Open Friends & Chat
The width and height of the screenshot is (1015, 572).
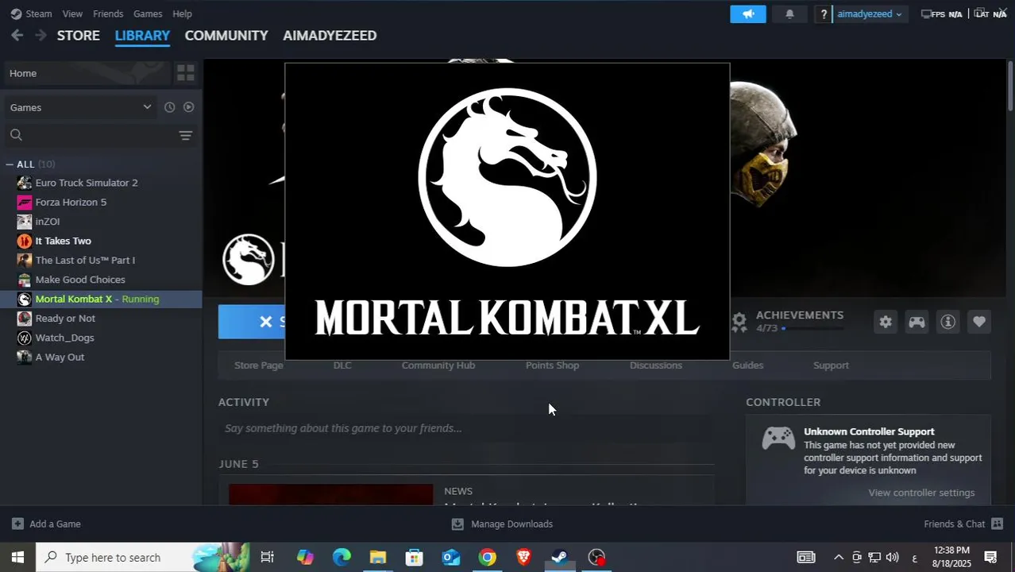pos(963,524)
